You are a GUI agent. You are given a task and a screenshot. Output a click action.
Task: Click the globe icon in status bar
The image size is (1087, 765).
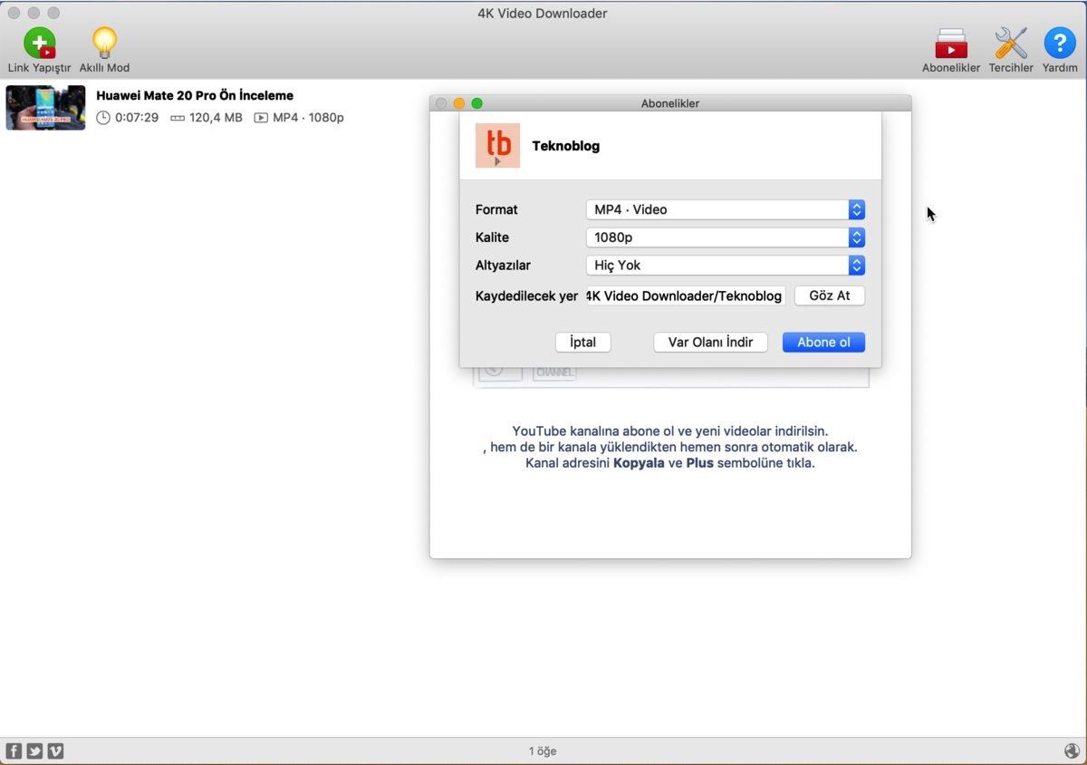[x=1072, y=750]
